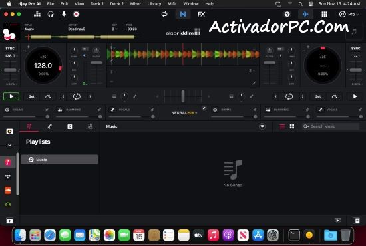Toggle deck 2 SYNC button
The image size is (366, 246).
pyautogui.click(x=355, y=49)
